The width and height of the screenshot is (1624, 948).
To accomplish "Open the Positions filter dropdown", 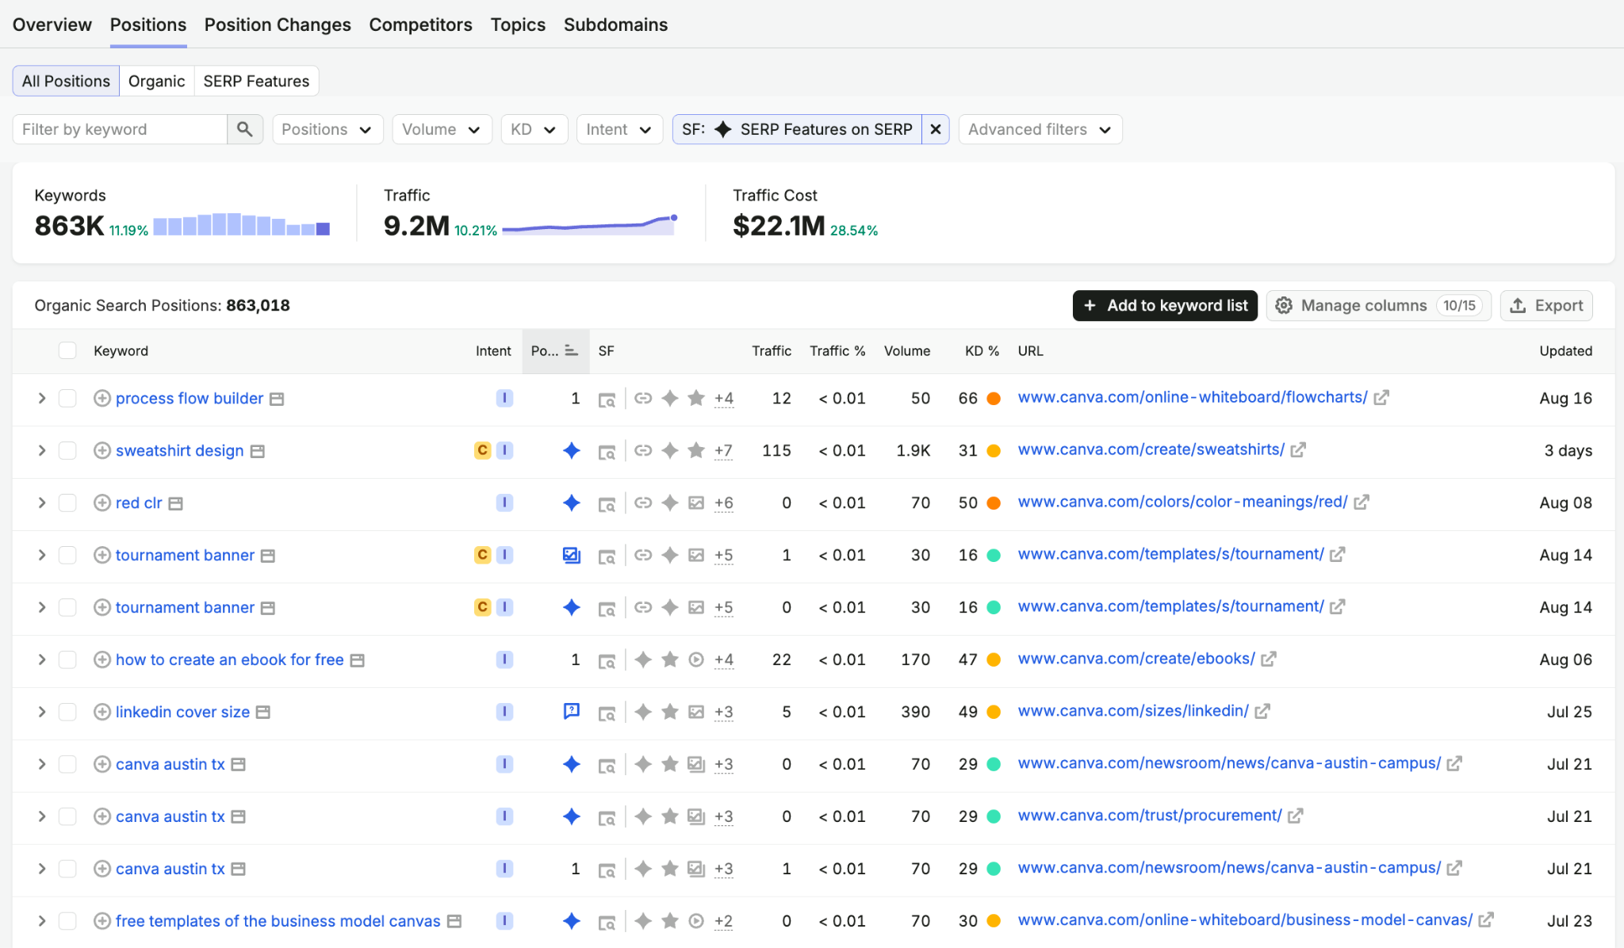I will point(327,129).
